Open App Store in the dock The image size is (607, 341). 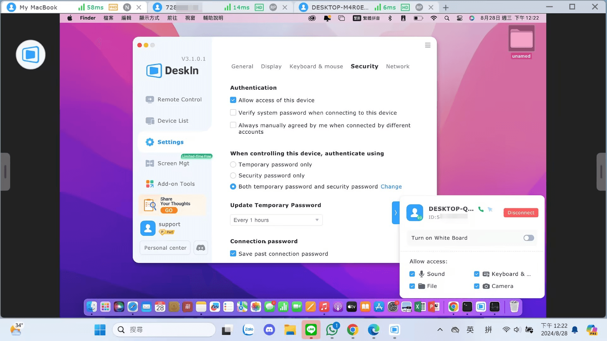[x=379, y=307]
